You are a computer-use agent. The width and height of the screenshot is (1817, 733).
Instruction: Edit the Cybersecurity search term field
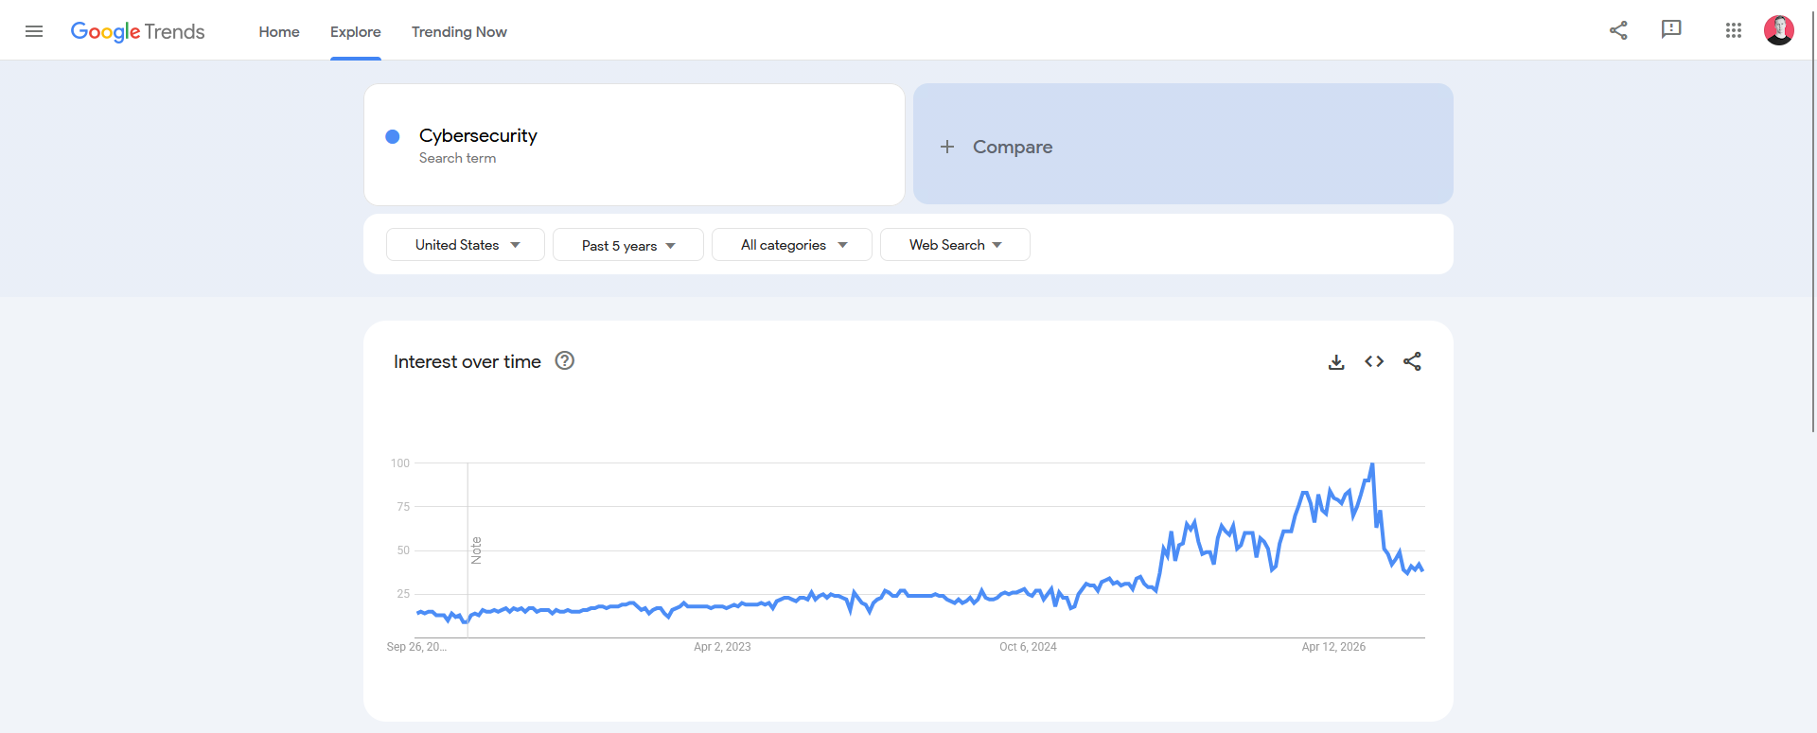pos(634,145)
